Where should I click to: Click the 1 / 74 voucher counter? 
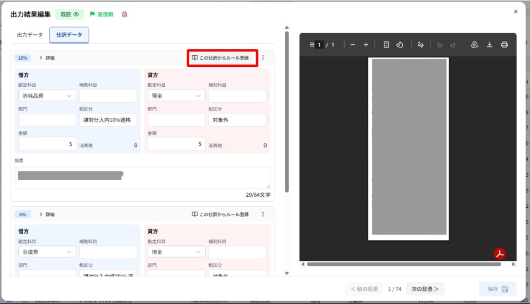click(394, 289)
